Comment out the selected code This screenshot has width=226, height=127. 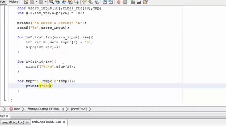click(133, 2)
